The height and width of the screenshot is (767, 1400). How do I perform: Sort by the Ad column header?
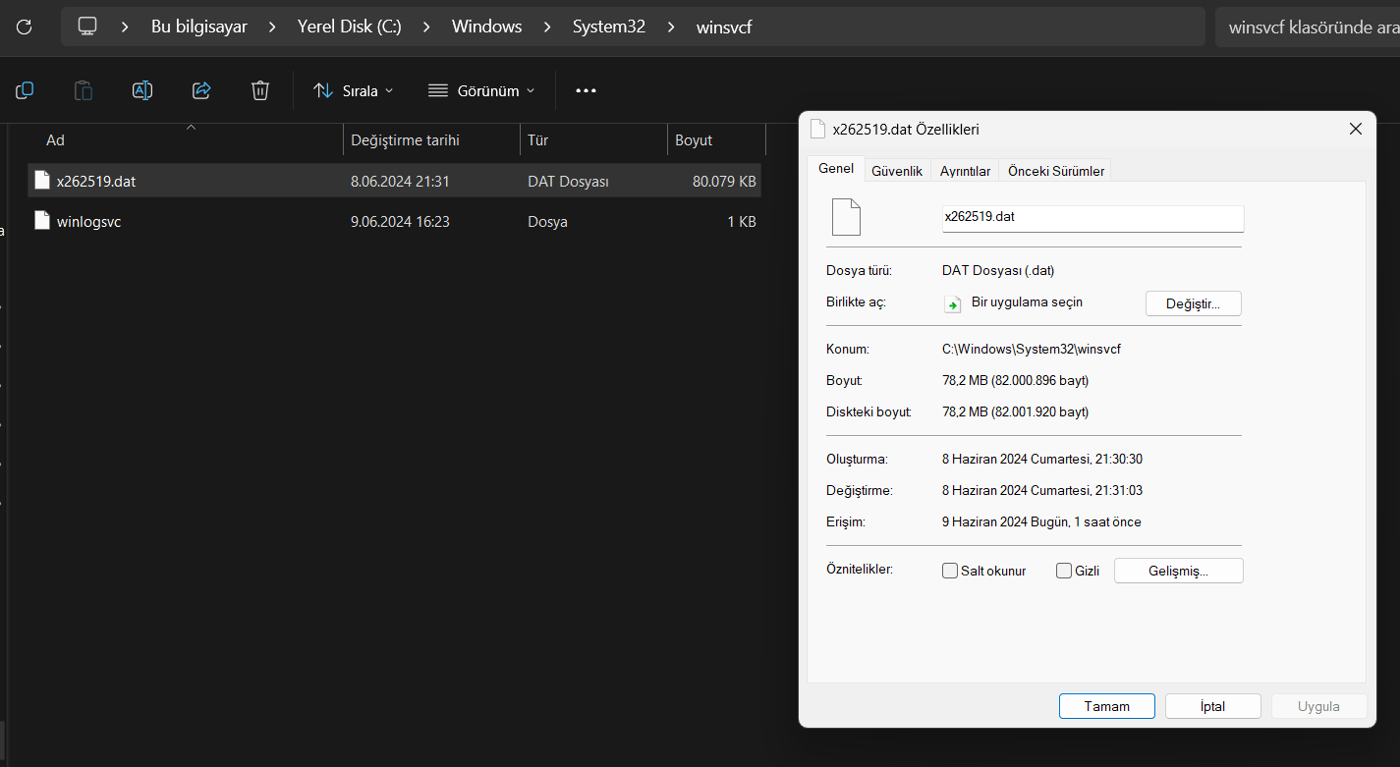187,140
